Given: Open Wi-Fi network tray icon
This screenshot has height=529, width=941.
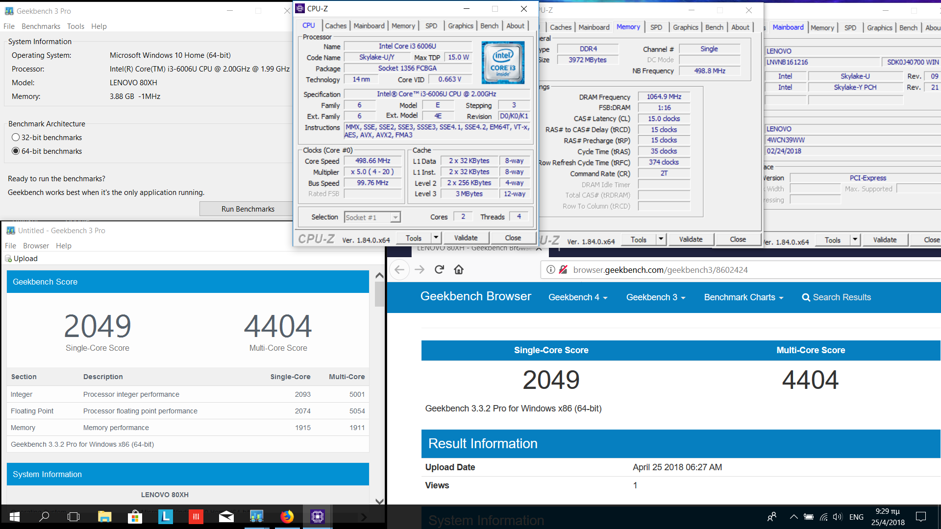Looking at the screenshot, I should [x=824, y=516].
